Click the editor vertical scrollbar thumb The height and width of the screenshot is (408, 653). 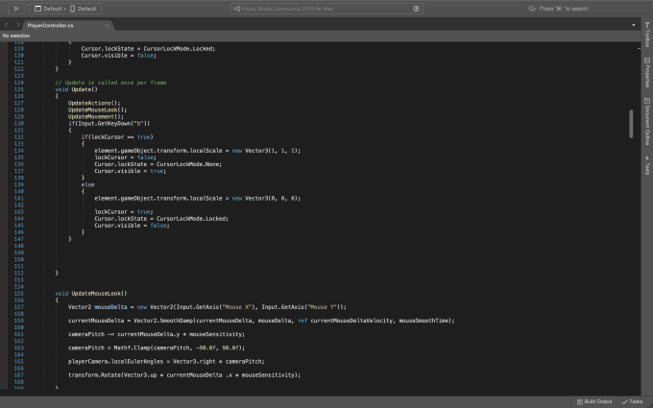point(631,124)
